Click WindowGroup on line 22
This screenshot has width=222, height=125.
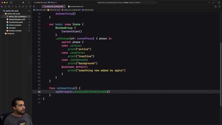click(64, 28)
